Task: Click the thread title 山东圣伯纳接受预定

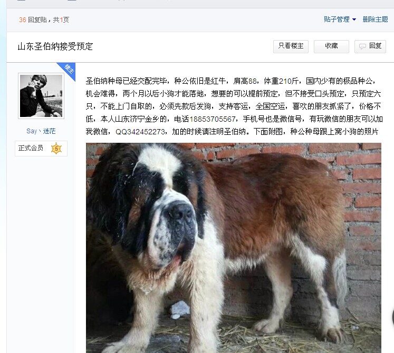Action: click(55, 47)
